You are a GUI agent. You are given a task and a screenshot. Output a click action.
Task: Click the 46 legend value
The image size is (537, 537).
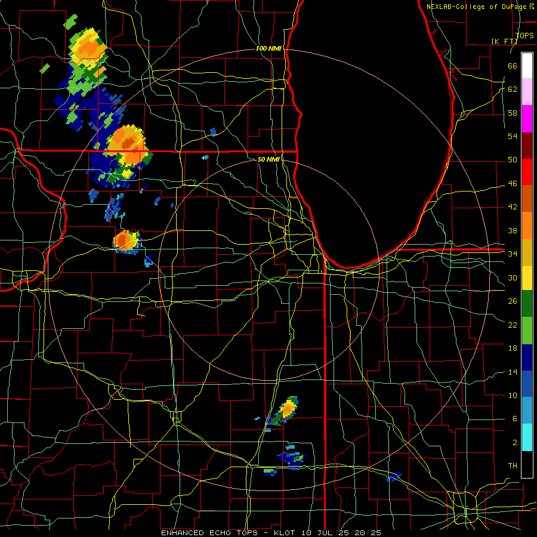coord(513,184)
